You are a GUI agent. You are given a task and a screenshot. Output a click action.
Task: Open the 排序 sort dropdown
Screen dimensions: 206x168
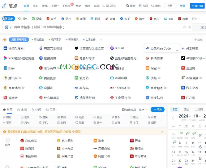point(143,110)
